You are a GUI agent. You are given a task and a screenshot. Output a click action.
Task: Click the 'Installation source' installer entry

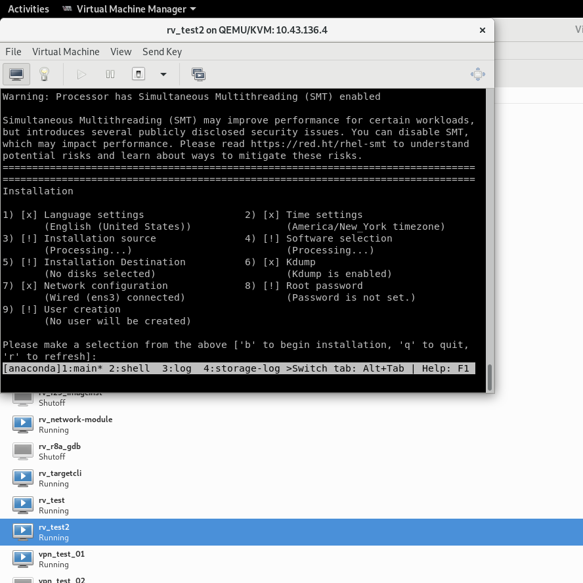tap(100, 238)
